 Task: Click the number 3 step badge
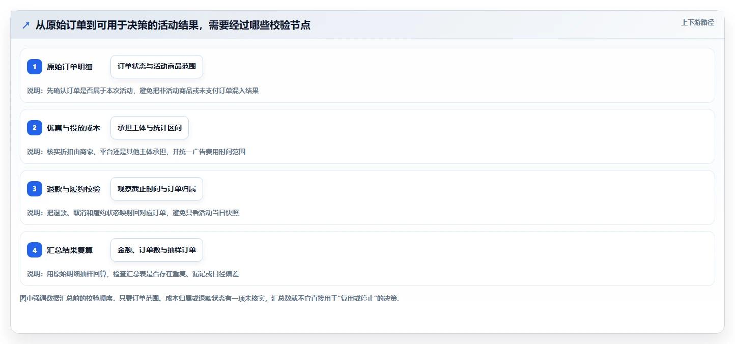(x=35, y=189)
